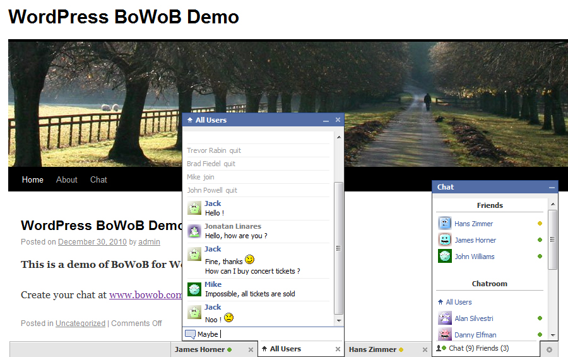Image resolution: width=568 pixels, height=357 pixels.
Task: Click "Impossible, all tickets are sold" message
Action: 250,294
